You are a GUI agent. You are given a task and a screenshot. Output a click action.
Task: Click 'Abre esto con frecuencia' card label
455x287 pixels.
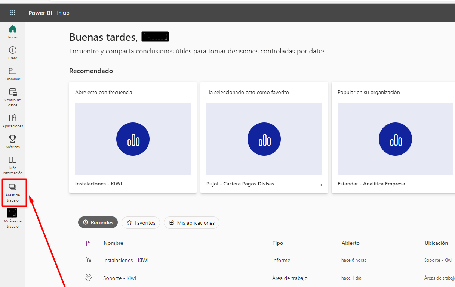104,92
